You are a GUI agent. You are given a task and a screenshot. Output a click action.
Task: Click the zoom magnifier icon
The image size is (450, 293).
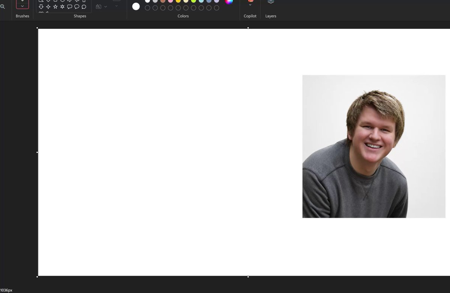point(2,7)
